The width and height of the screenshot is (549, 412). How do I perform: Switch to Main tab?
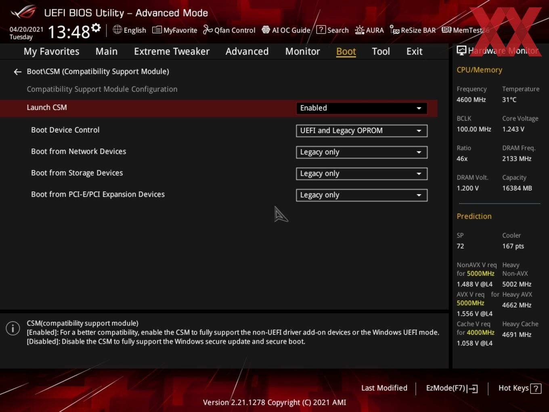click(x=107, y=51)
